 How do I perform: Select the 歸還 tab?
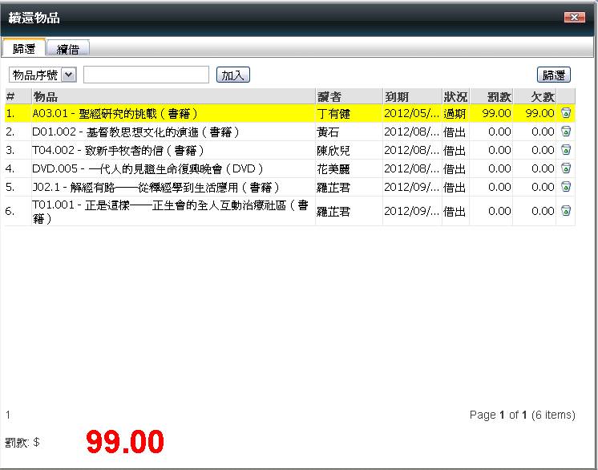[24, 48]
